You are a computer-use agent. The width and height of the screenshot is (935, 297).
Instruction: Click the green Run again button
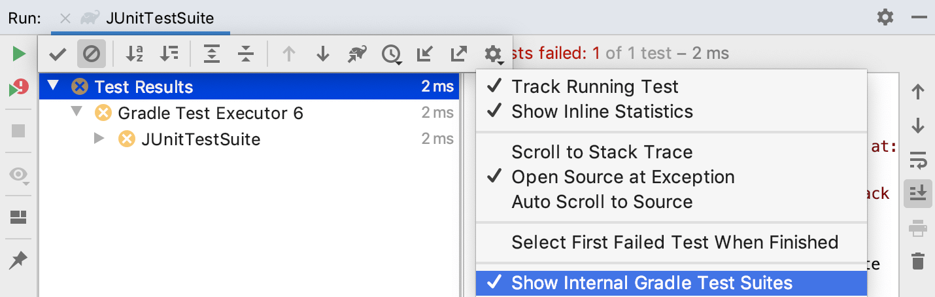18,54
